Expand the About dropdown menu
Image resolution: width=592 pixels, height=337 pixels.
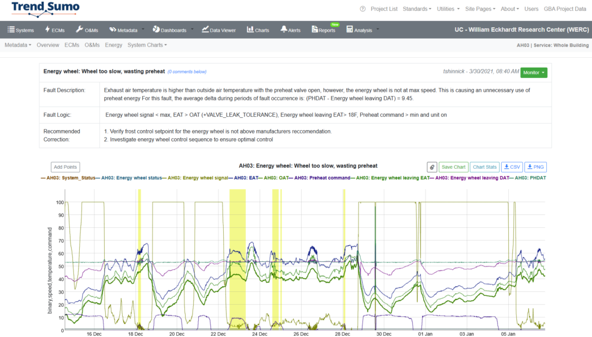[x=510, y=9]
